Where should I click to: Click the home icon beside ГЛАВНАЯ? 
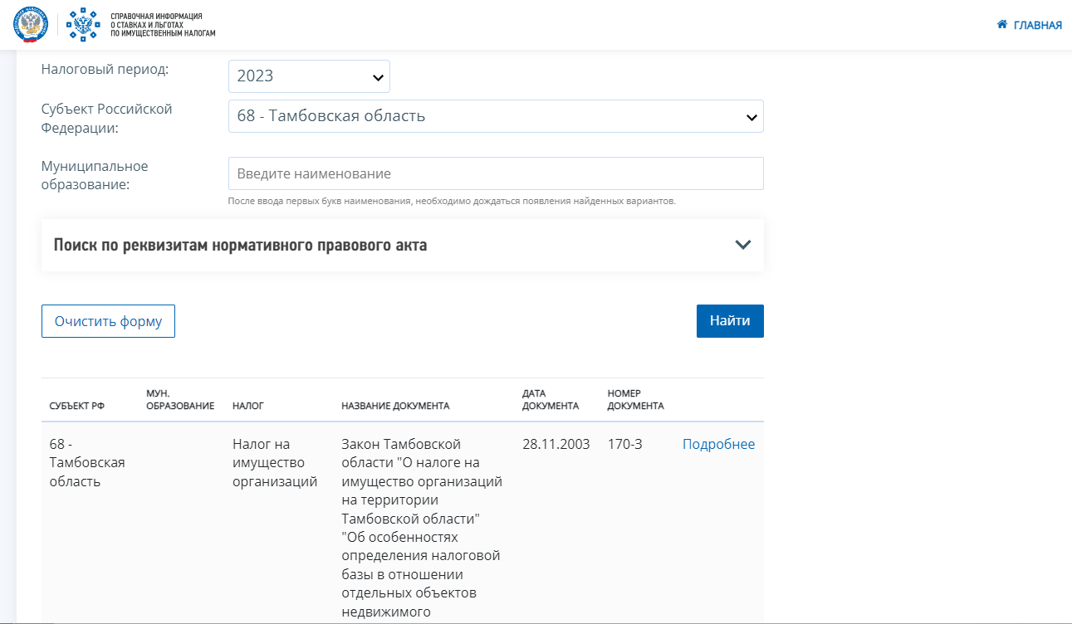pos(1002,25)
